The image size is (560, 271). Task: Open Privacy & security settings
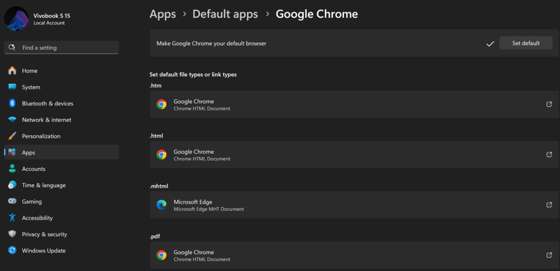point(62,234)
